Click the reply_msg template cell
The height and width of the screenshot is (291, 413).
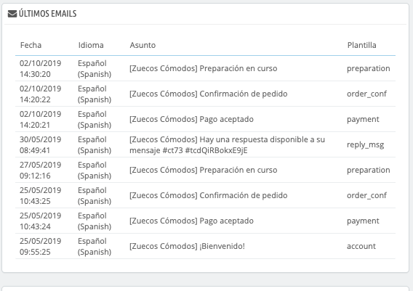pyautogui.click(x=365, y=145)
